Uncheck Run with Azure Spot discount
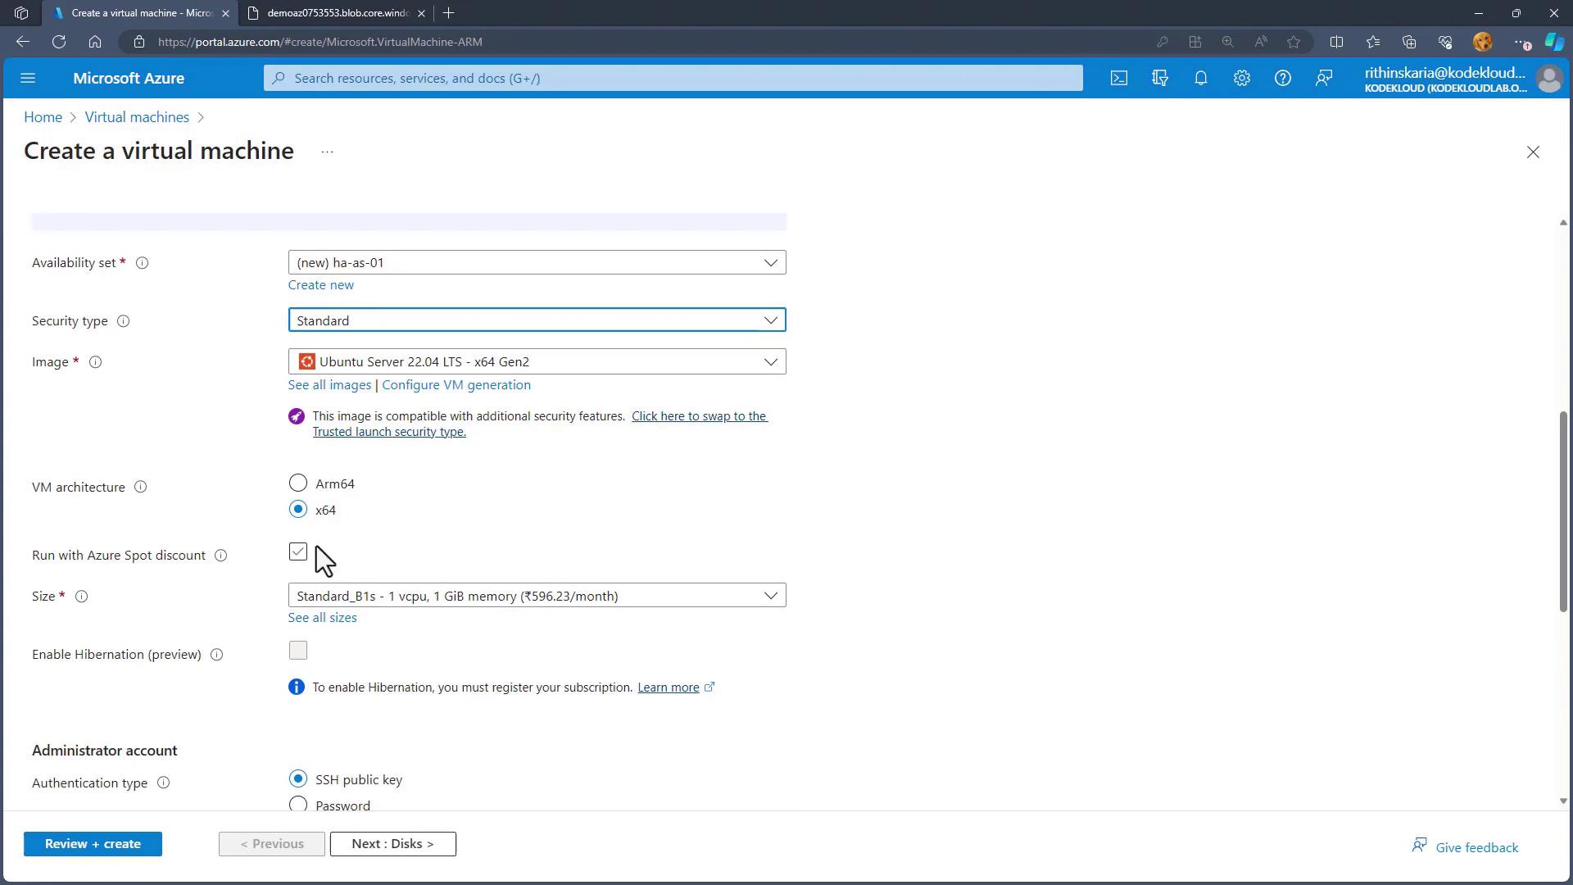 tap(298, 552)
